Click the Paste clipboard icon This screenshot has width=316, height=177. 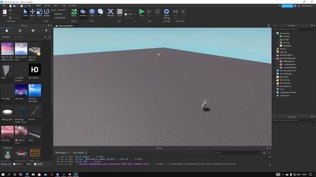pyautogui.click(x=4, y=13)
